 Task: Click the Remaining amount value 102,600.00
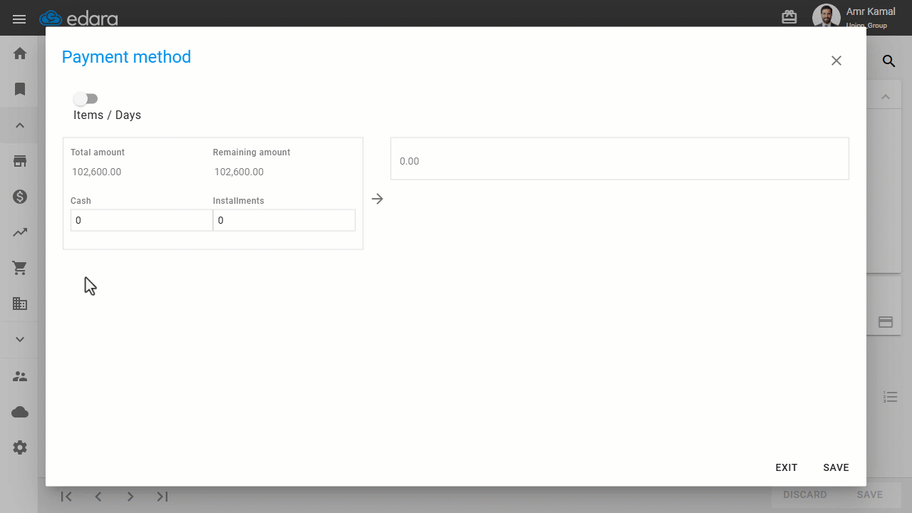pyautogui.click(x=239, y=172)
